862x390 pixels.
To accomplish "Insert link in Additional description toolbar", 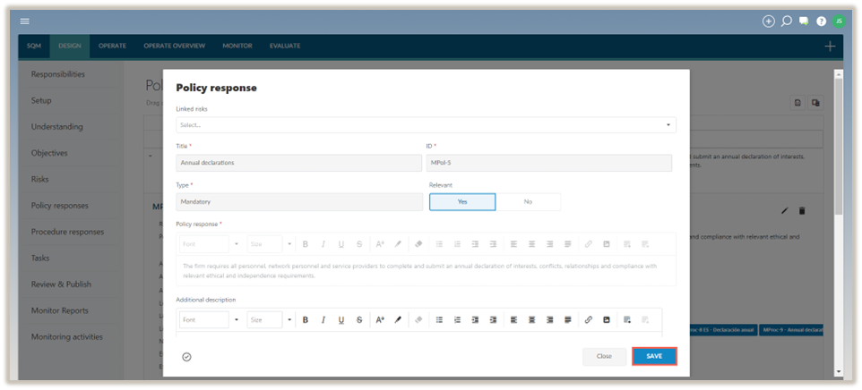I will (588, 319).
